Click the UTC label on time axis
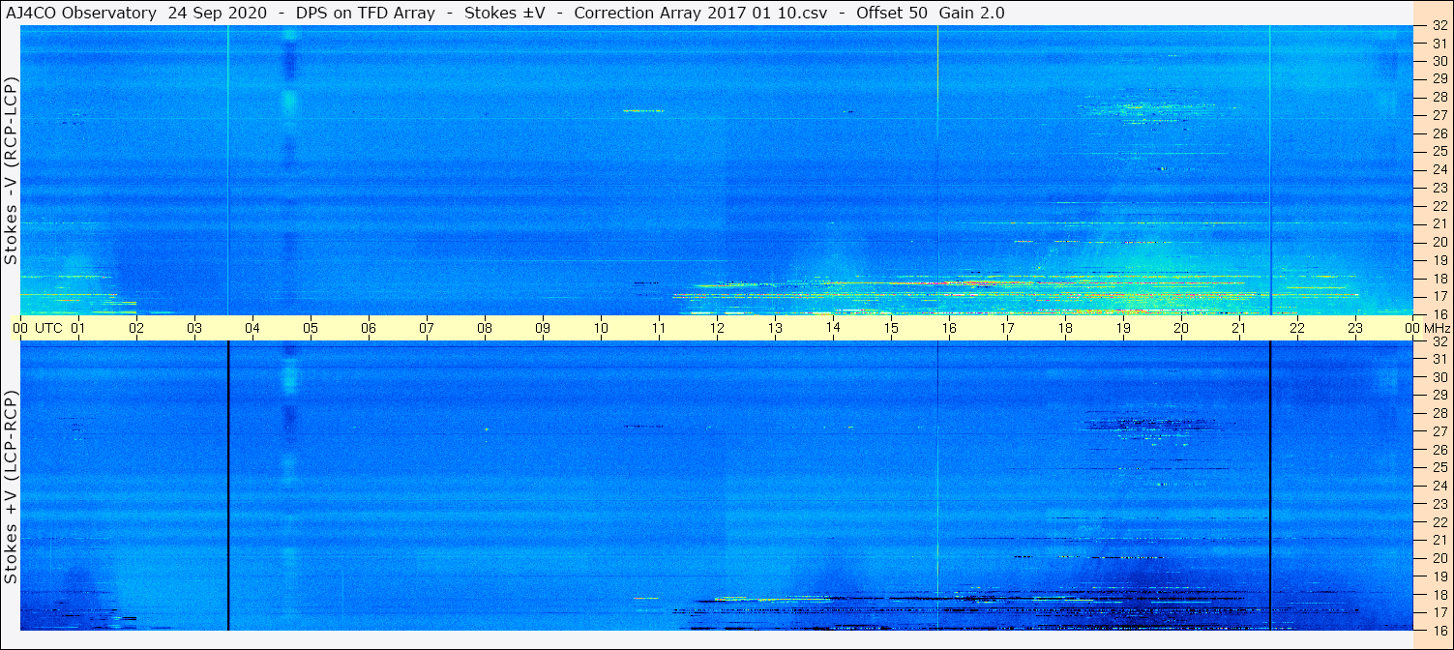Image resolution: width=1454 pixels, height=650 pixels. 49,328
